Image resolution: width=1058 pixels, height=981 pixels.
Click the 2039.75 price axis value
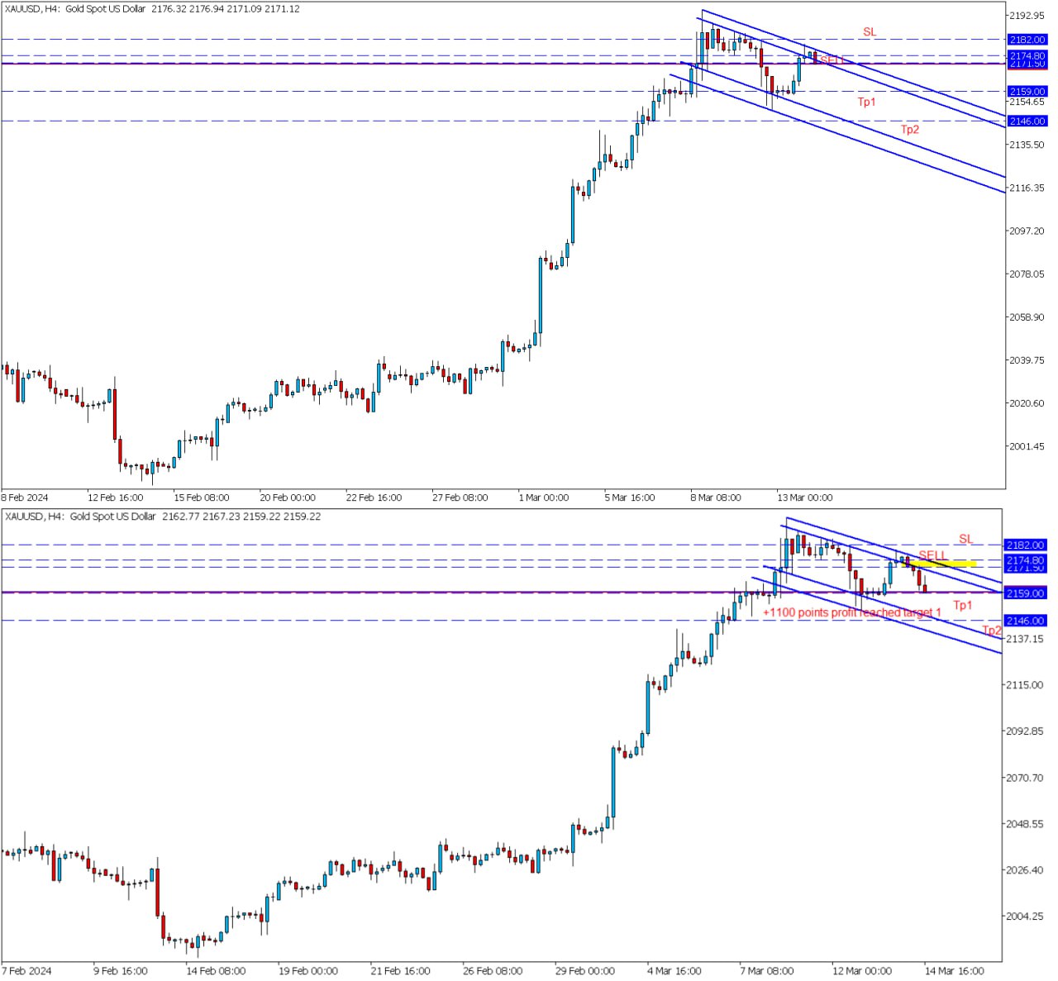point(1027,360)
